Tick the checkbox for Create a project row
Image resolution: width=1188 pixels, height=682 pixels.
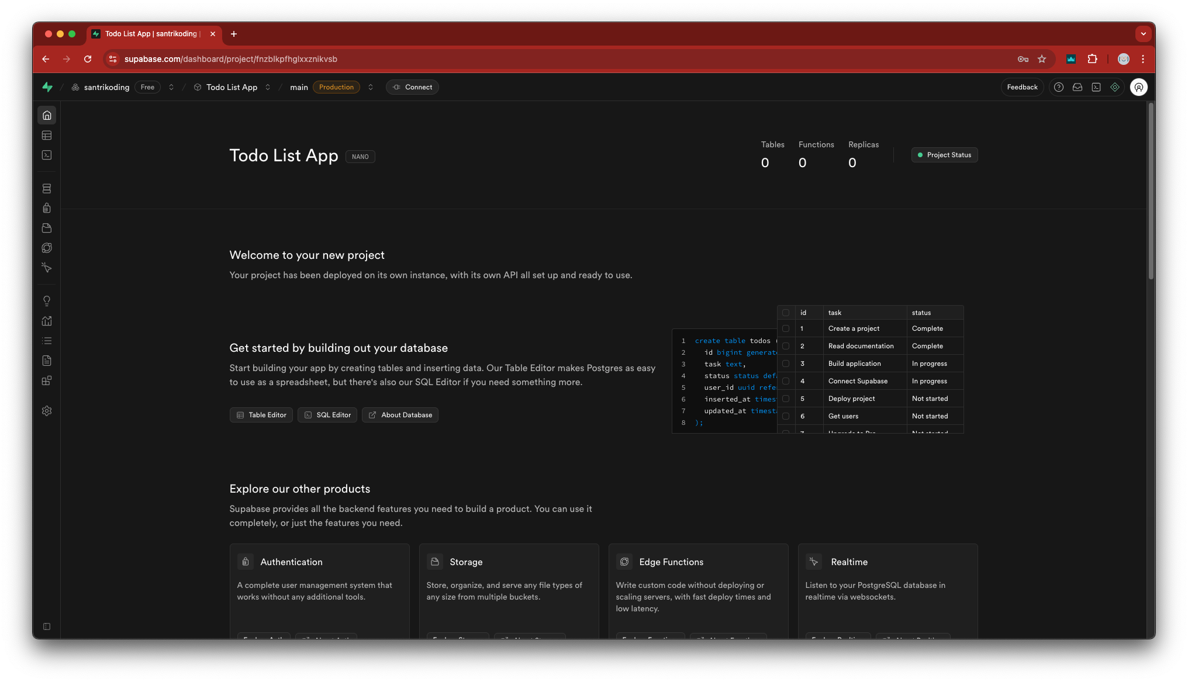(786, 328)
